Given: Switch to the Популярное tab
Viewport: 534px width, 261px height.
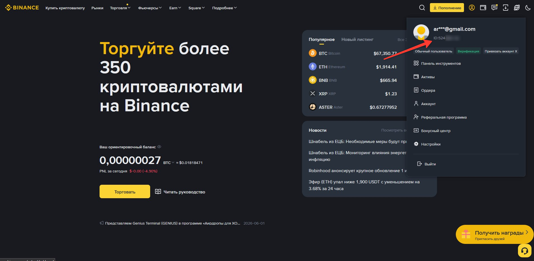Looking at the screenshot, I should coord(321,40).
